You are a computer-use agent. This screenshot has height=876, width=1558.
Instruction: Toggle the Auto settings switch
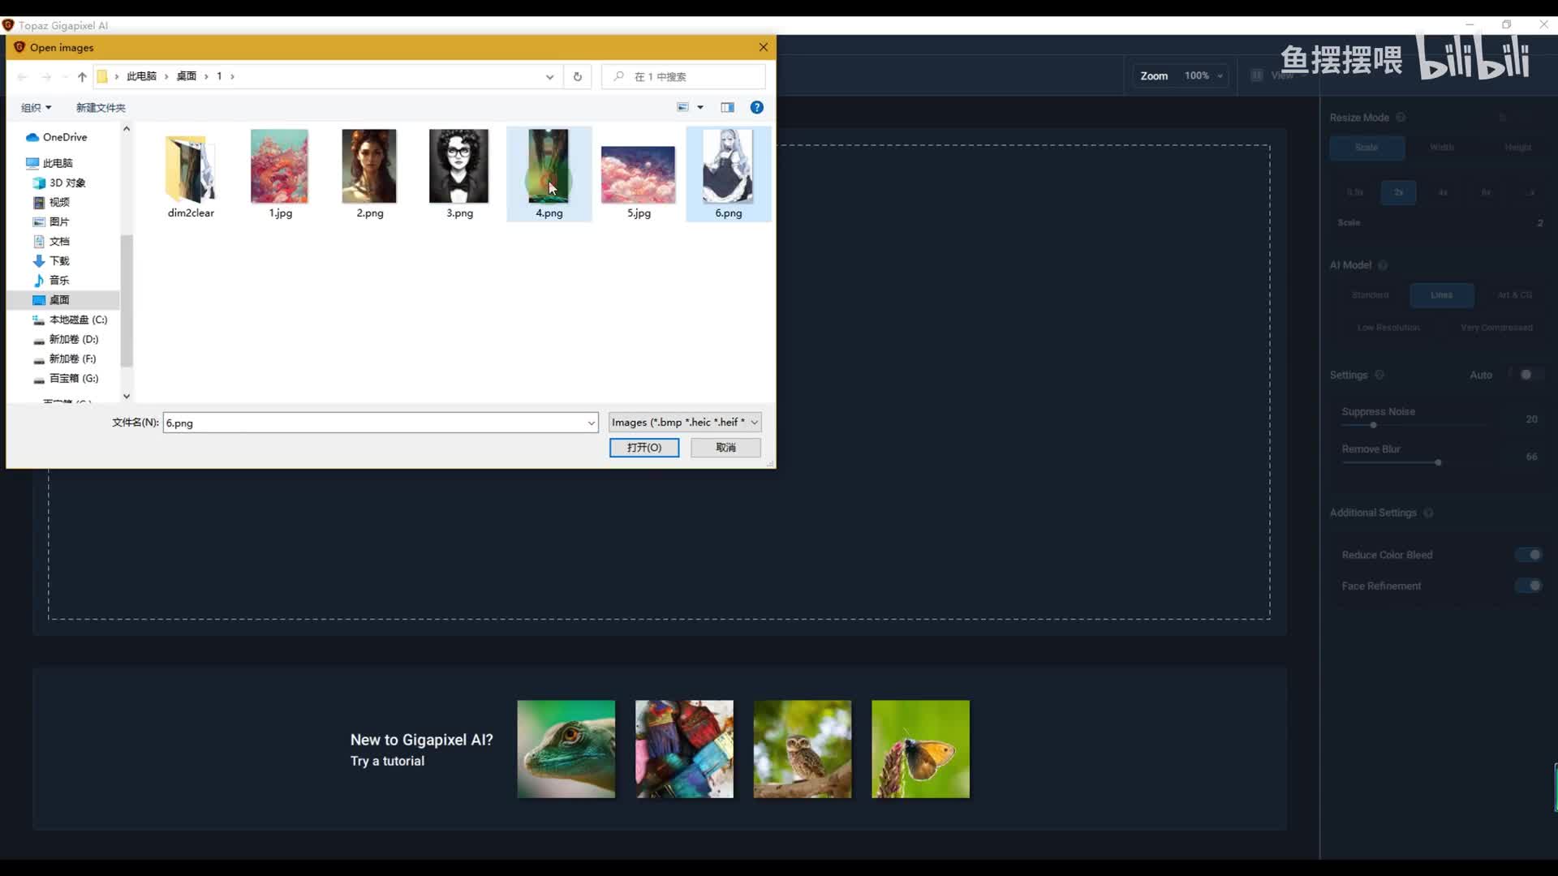[x=1529, y=375]
